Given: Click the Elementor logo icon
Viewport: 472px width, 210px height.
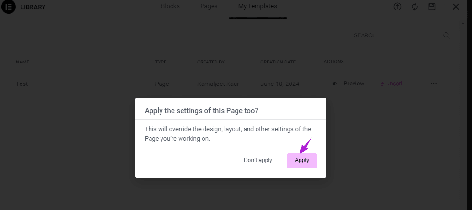Looking at the screenshot, I should point(9,8).
